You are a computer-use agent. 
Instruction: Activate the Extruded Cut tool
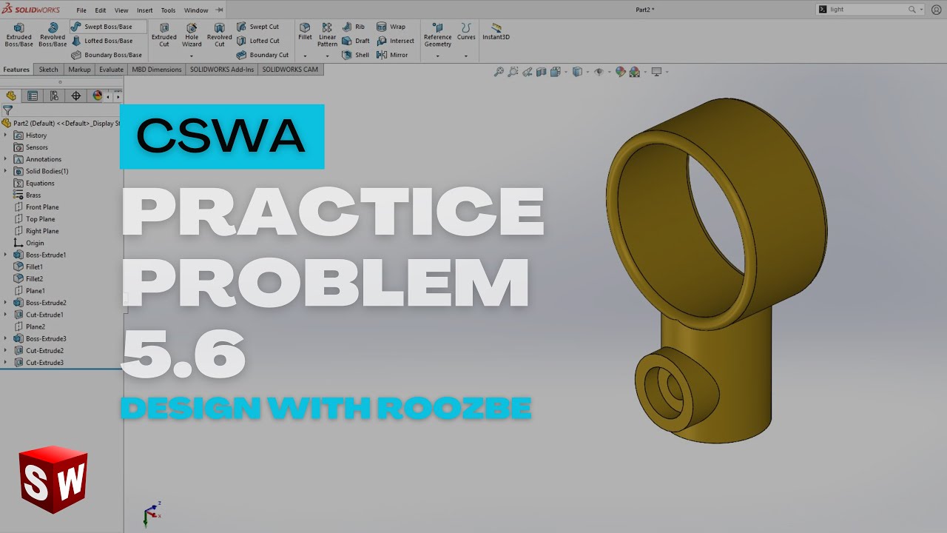coord(164,35)
